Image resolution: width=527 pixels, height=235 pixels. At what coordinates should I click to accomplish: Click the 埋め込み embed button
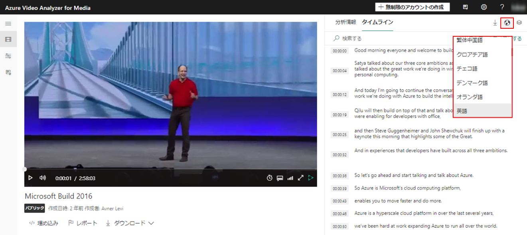(x=44, y=223)
